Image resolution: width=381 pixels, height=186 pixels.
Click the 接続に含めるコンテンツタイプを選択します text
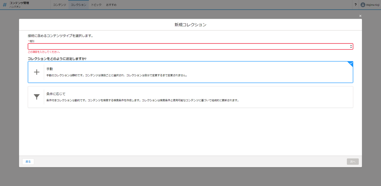60,36
